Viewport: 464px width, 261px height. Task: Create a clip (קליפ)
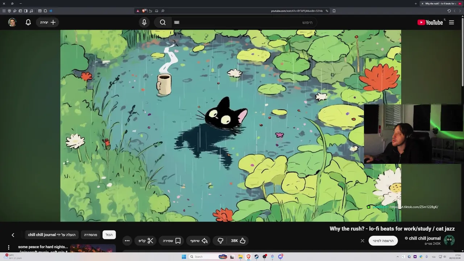point(146,241)
